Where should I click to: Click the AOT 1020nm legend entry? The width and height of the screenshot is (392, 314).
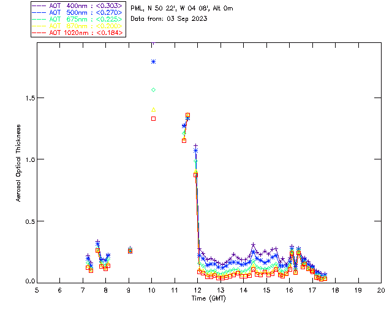[x=78, y=33]
